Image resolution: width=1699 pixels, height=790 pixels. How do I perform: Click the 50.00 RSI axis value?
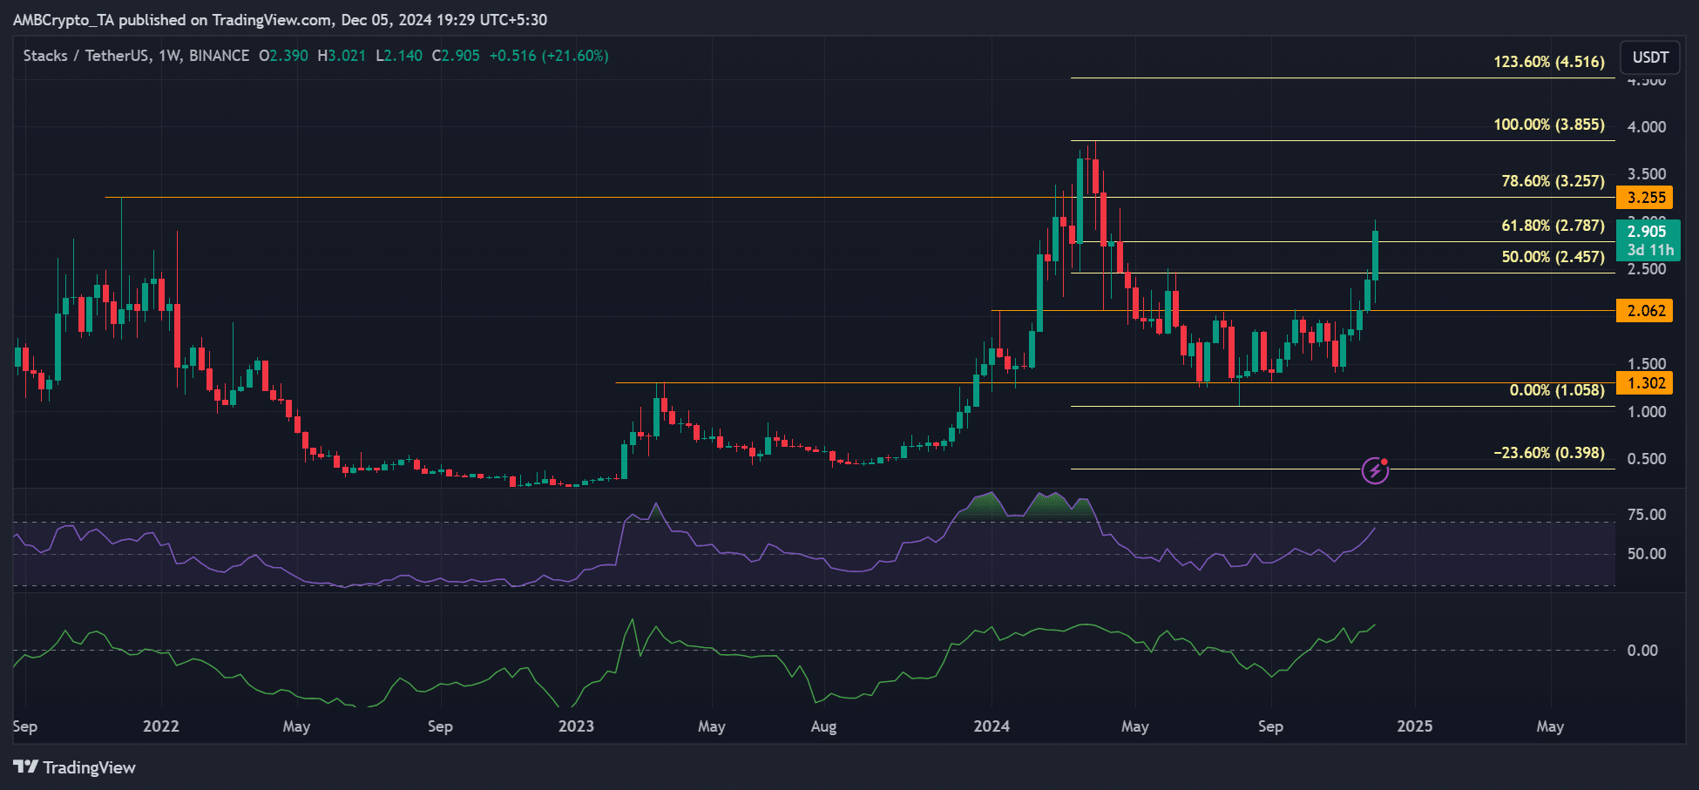(1647, 554)
